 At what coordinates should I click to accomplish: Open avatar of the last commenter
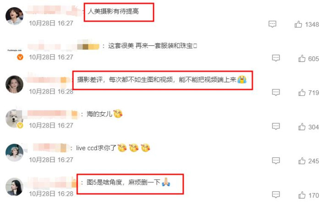[x=14, y=187]
